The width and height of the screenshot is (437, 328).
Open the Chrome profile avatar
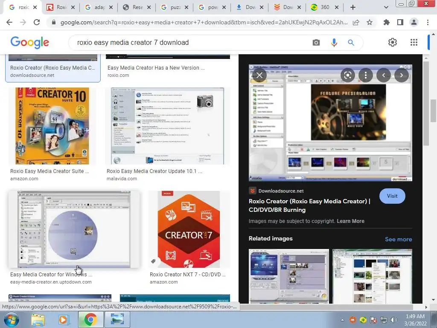tap(414, 22)
